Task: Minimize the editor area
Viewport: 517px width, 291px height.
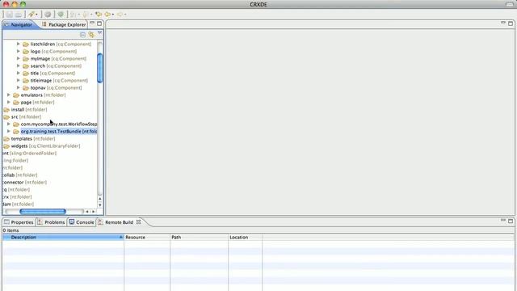Action: click(503, 23)
